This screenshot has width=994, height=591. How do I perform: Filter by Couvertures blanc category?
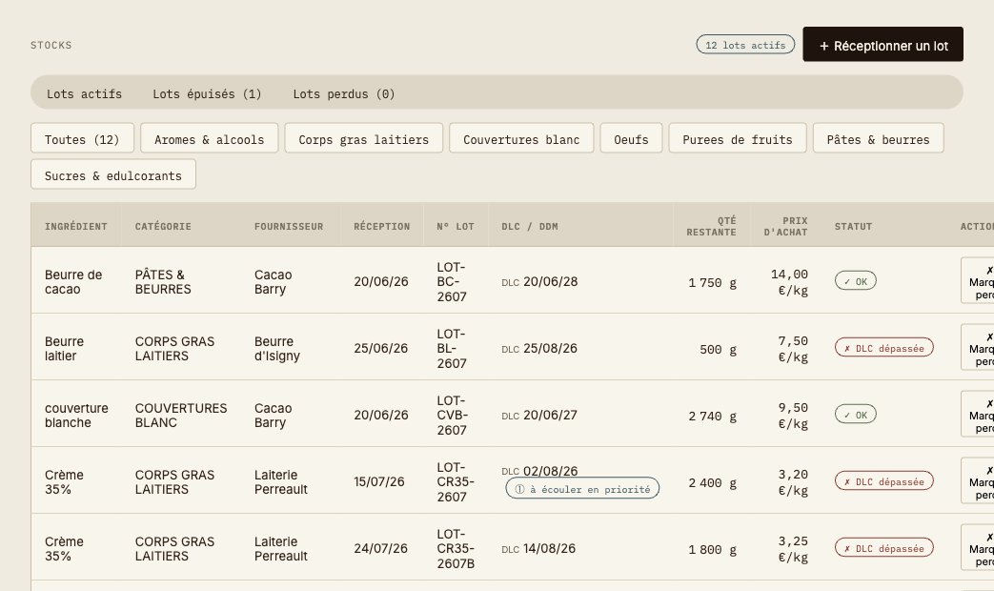[x=521, y=138]
